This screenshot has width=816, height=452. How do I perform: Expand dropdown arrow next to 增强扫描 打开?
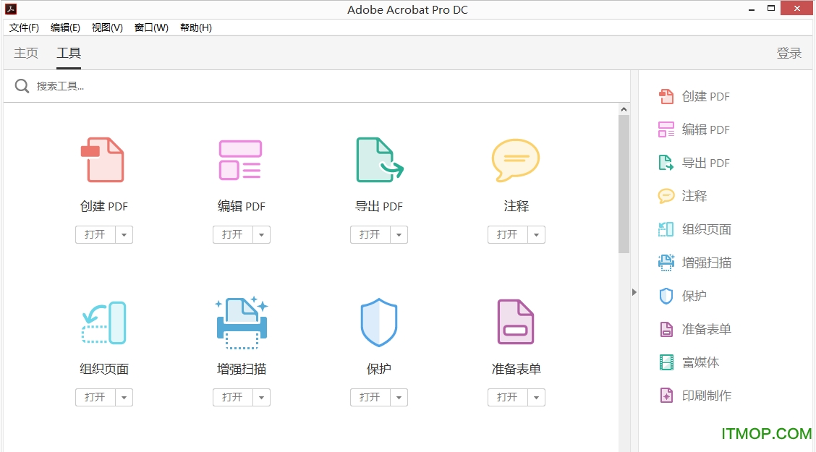[261, 397]
